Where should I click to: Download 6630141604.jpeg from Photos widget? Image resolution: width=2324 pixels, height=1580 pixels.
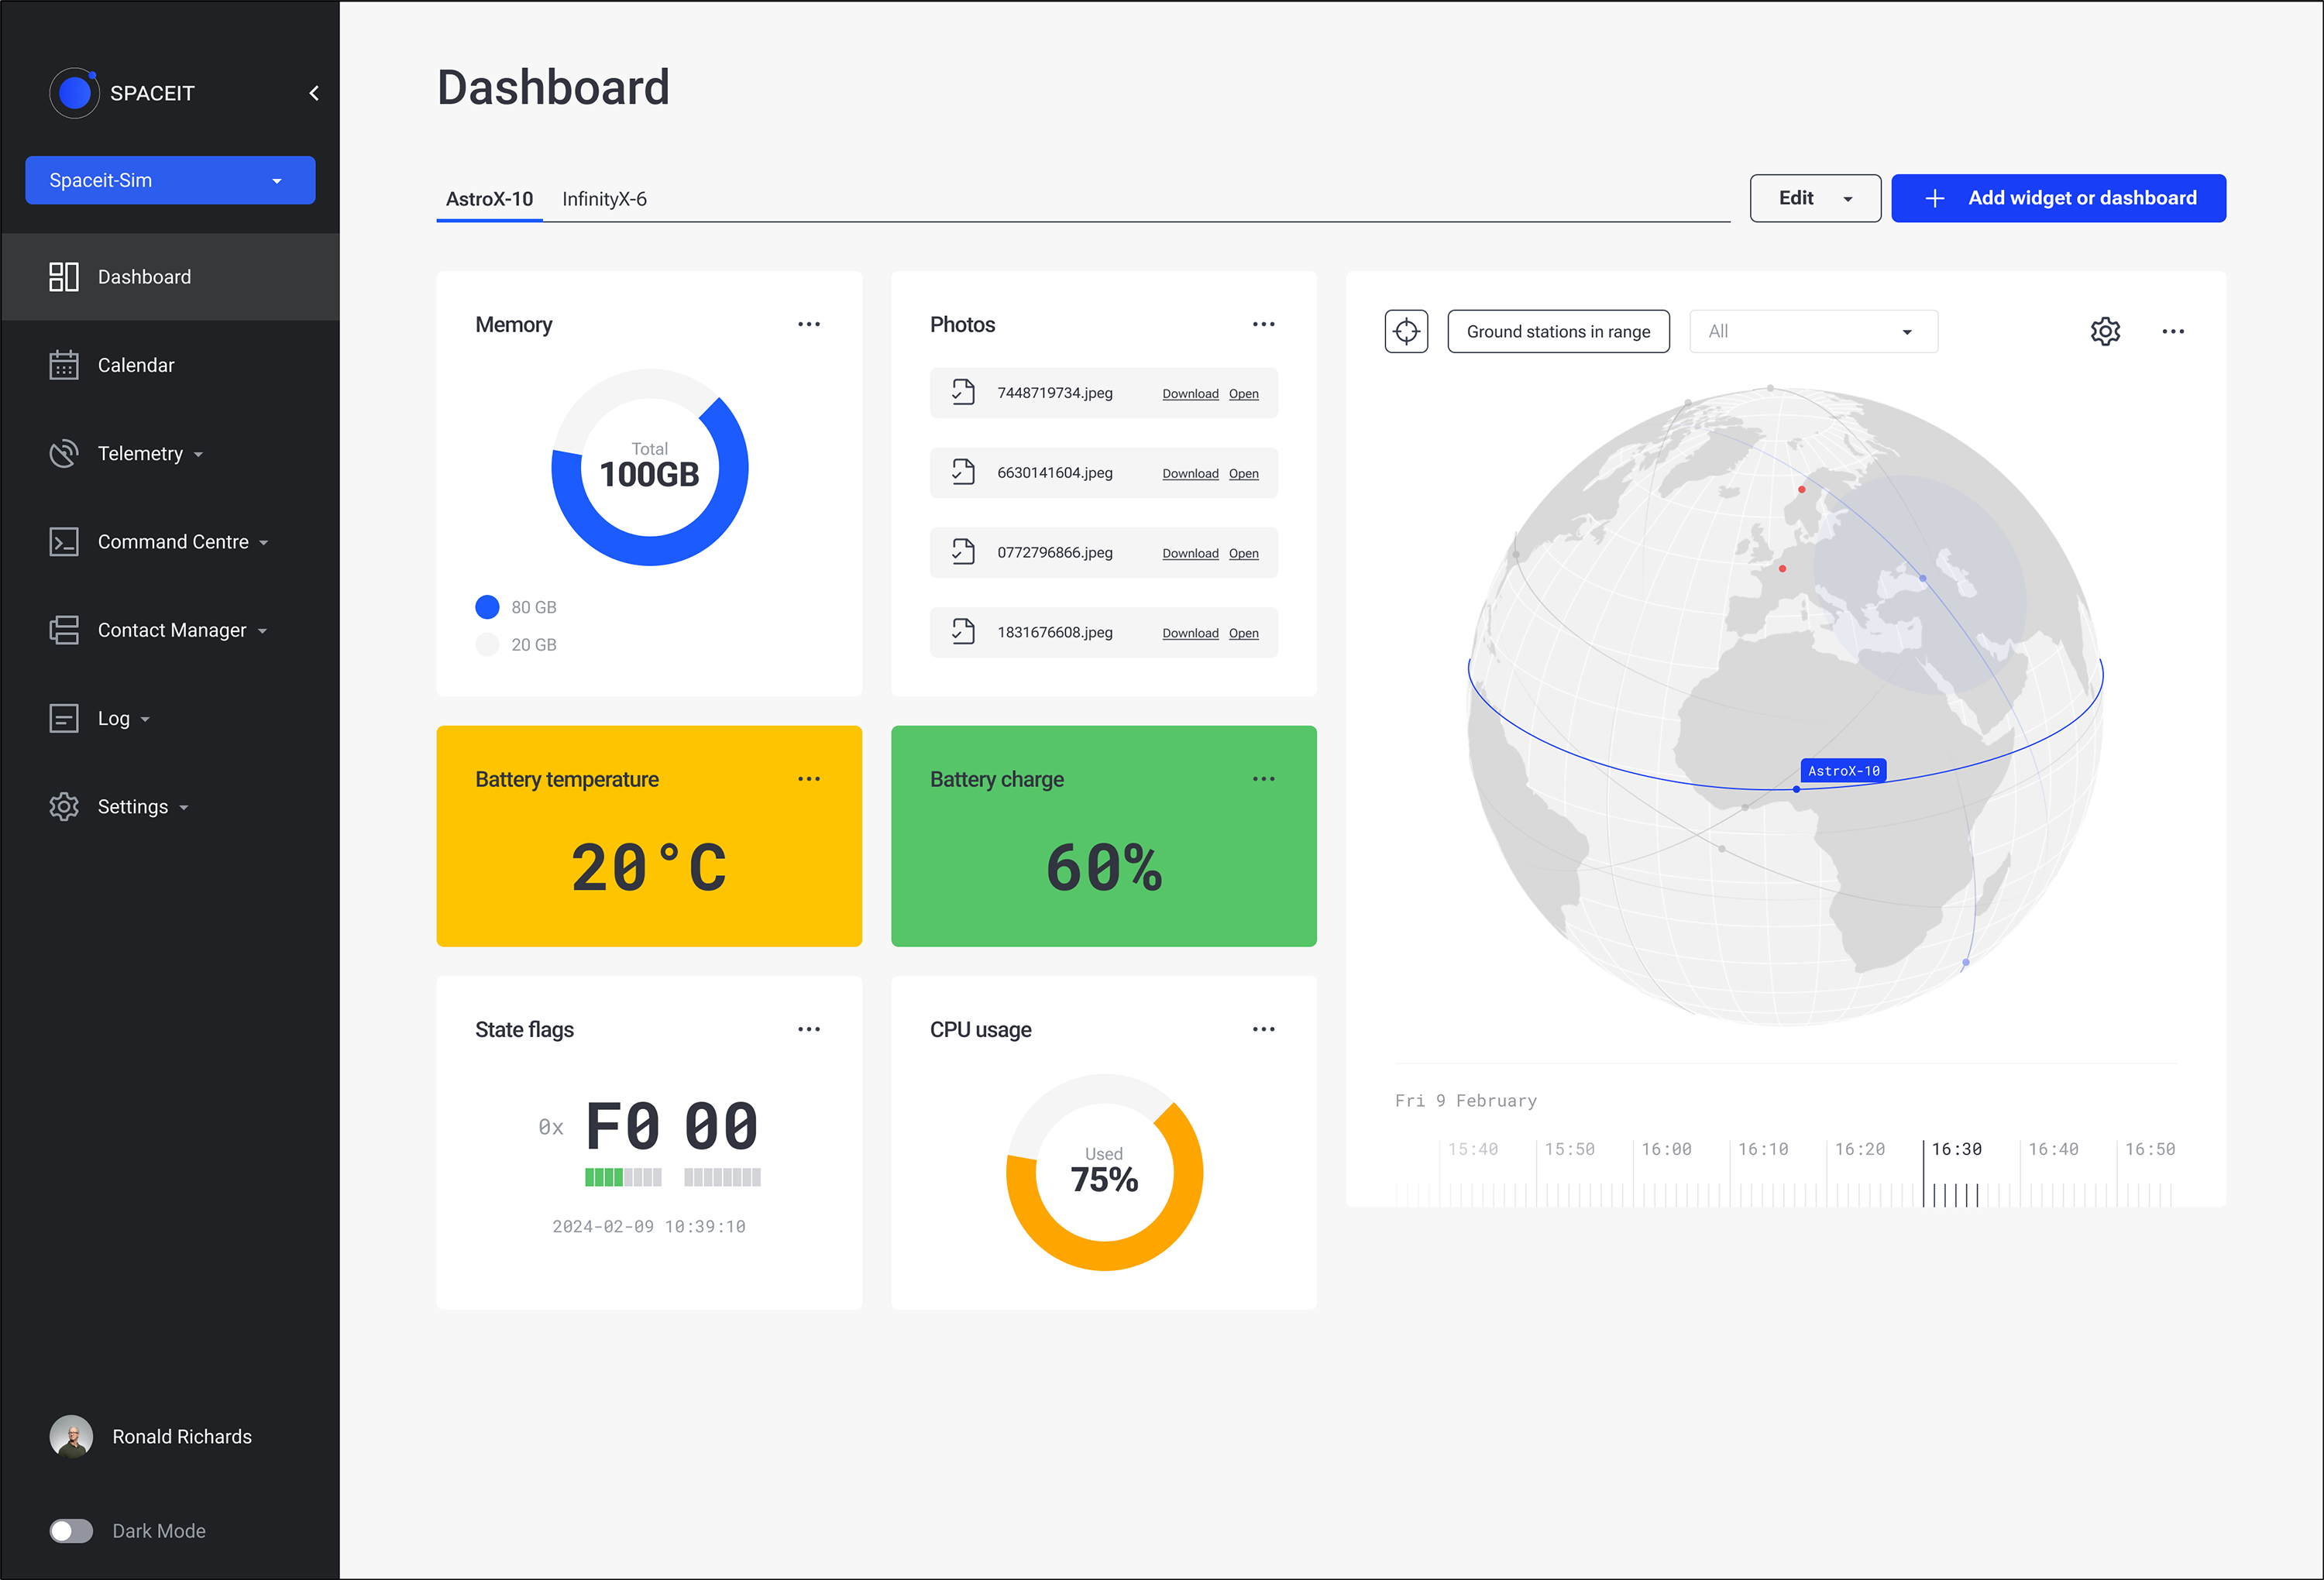[1189, 473]
